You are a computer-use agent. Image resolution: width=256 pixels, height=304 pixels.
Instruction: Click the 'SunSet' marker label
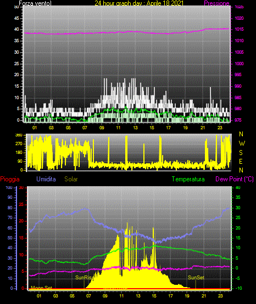coord(196,278)
